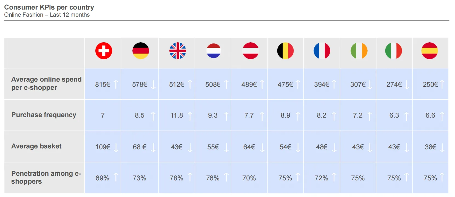The image size is (455, 197).
Task: Select the "Penetration among e-shoppers" row header
Action: pos(46,177)
